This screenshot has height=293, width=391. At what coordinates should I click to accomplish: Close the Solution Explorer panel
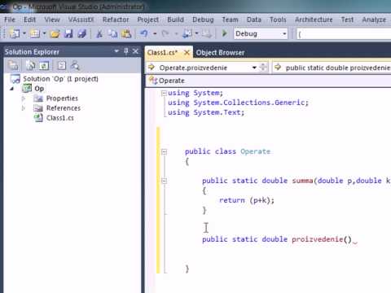(x=135, y=51)
